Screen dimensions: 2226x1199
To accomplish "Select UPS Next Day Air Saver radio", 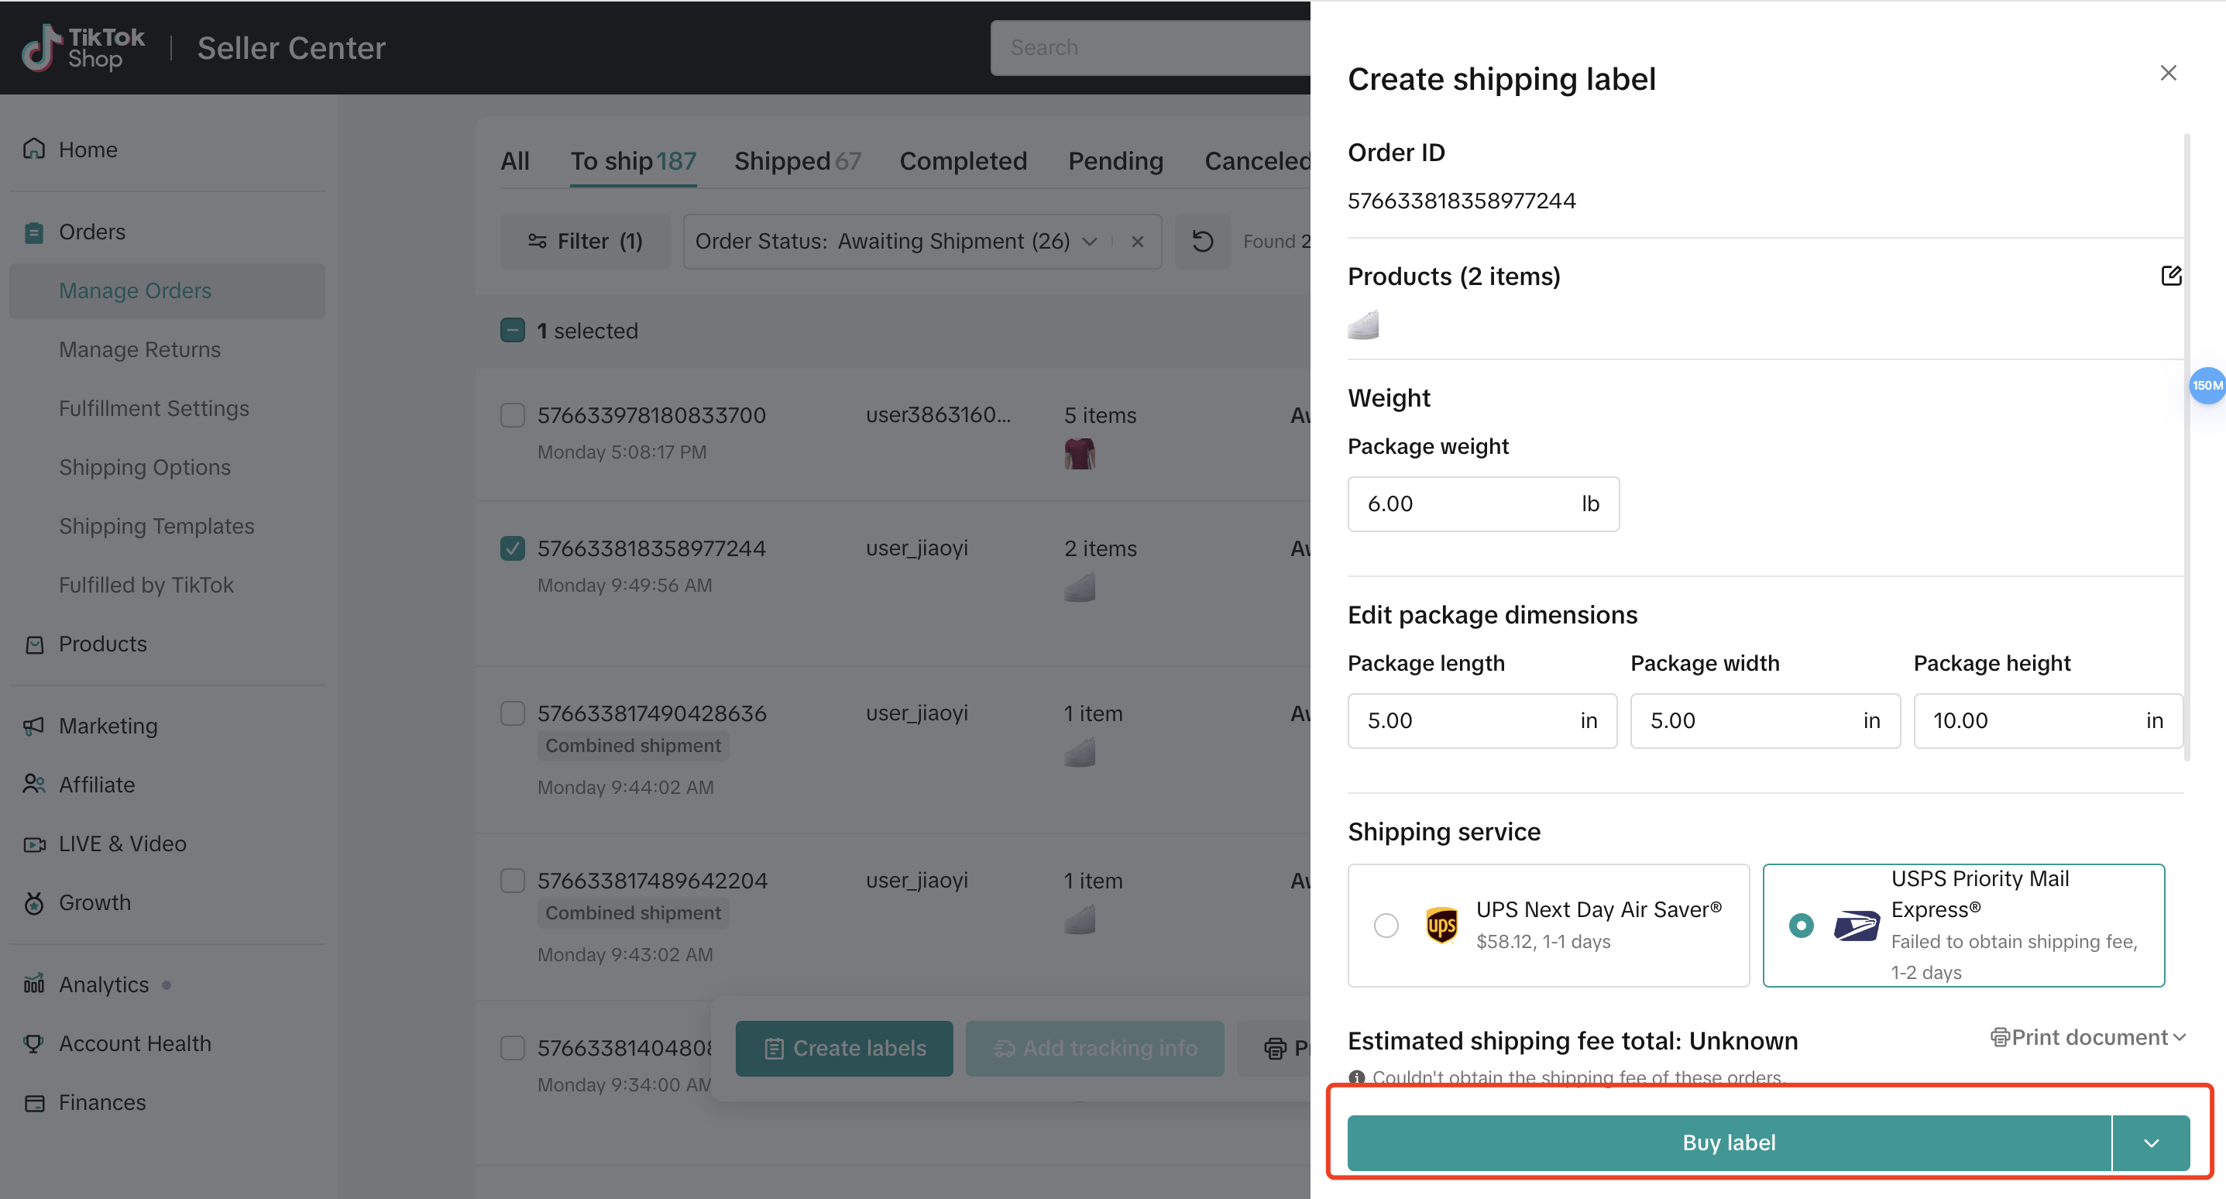I will (x=1386, y=926).
